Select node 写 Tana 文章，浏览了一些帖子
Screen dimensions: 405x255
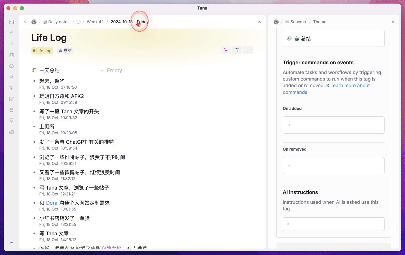tap(74, 188)
